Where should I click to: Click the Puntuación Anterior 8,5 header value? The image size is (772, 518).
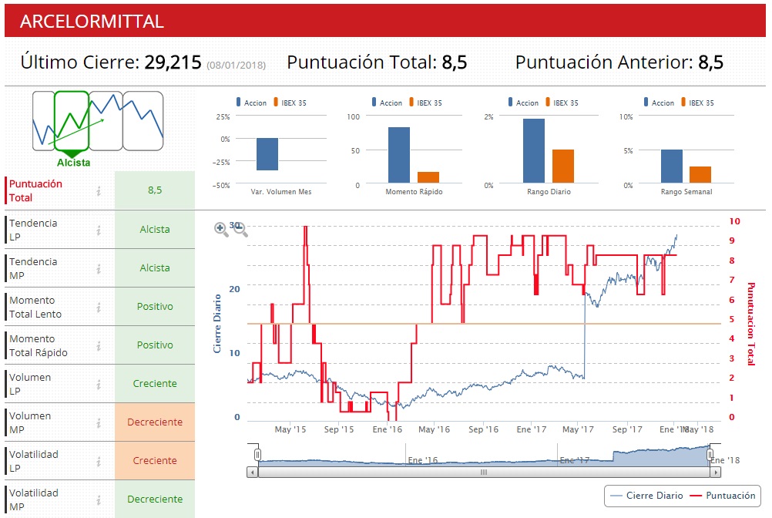(710, 62)
